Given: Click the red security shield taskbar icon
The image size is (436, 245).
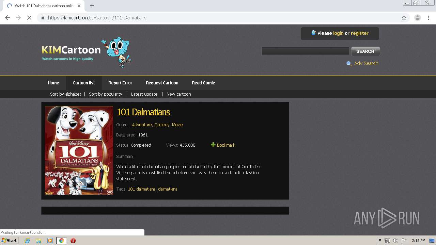Looking at the screenshot, I should pos(73,241).
